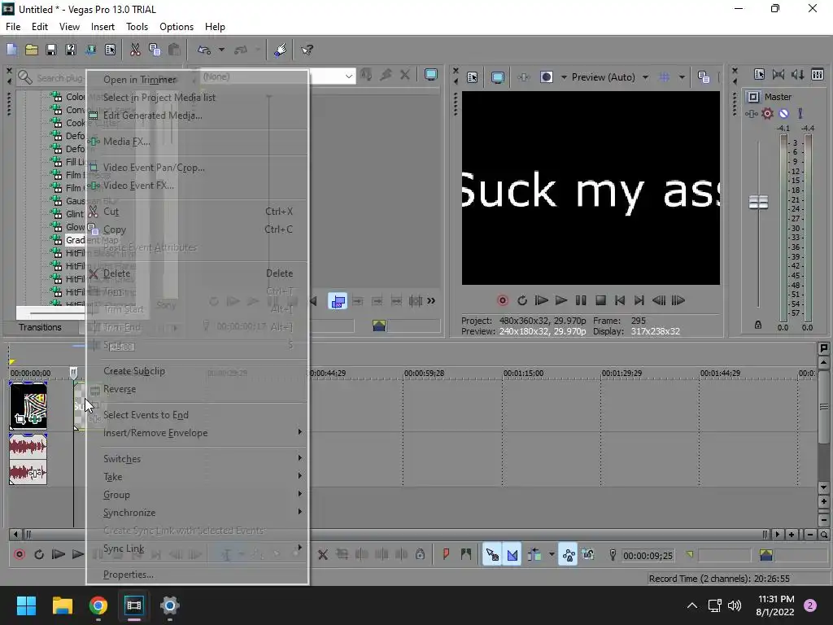Click the Open folder toolbar icon
Image resolution: width=833 pixels, height=625 pixels.
pos(32,50)
